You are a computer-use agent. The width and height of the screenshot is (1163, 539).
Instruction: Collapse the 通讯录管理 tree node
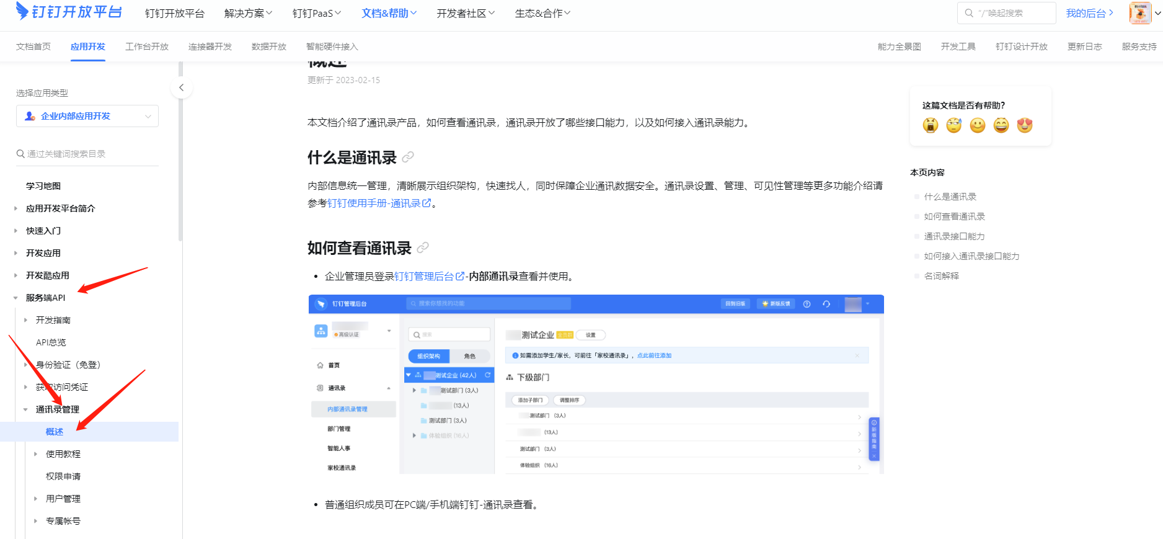pos(25,409)
